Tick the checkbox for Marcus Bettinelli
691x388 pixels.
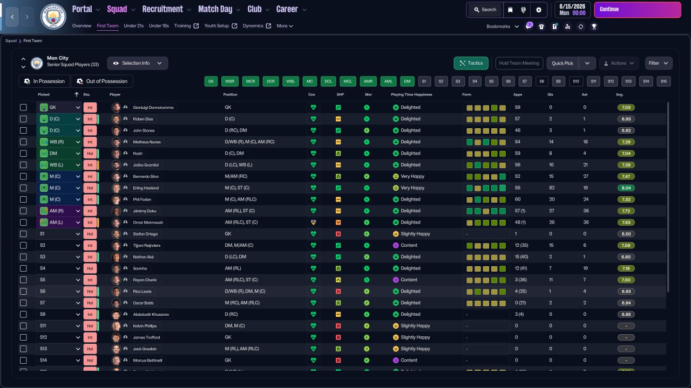(x=23, y=360)
